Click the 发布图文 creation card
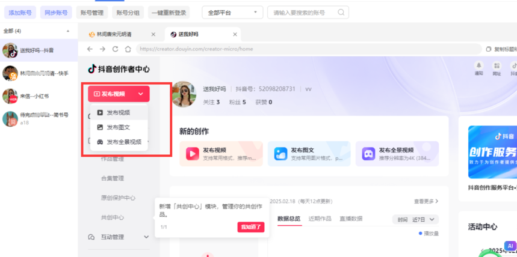The image size is (517, 257). tap(309, 154)
